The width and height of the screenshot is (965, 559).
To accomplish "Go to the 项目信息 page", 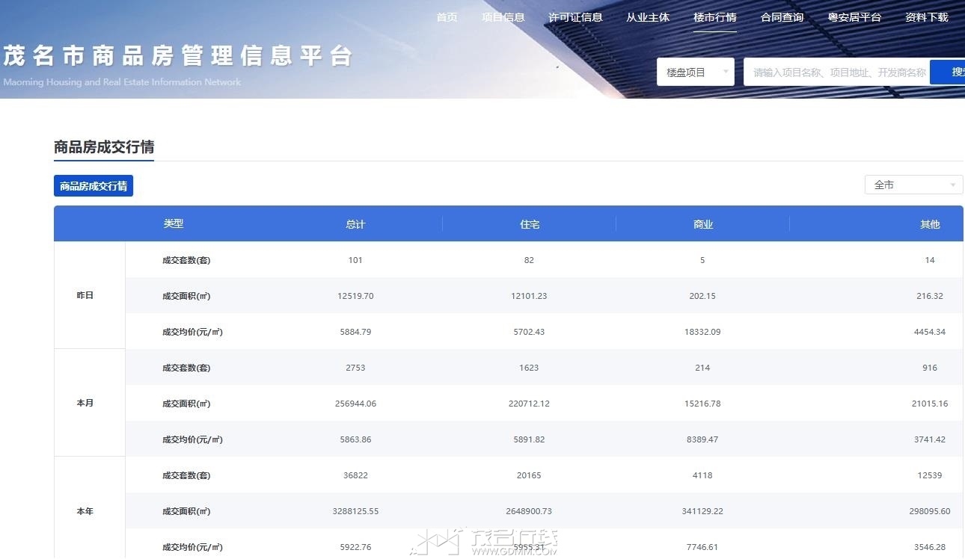I will coord(503,17).
